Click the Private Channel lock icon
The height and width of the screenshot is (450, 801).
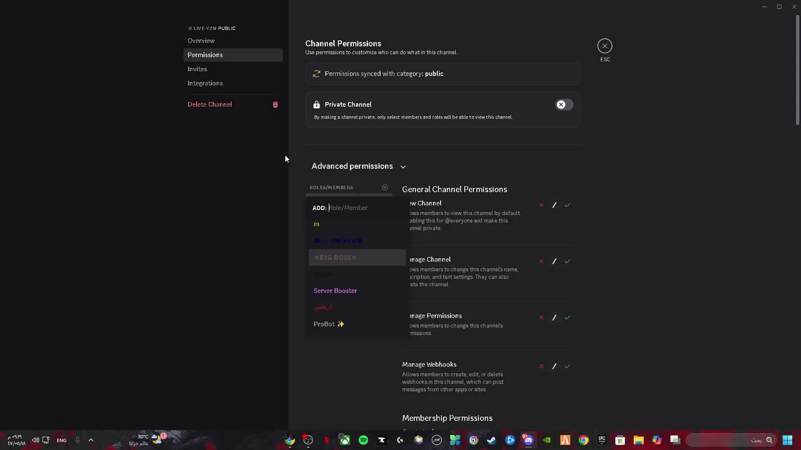pos(317,104)
